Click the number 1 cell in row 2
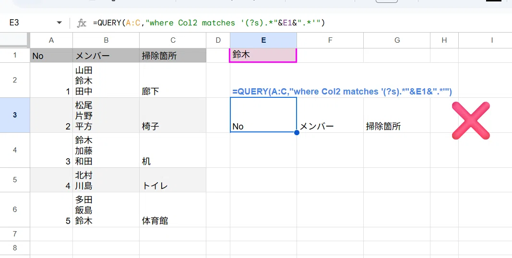Viewport: 512px width, 258px height. click(51, 80)
